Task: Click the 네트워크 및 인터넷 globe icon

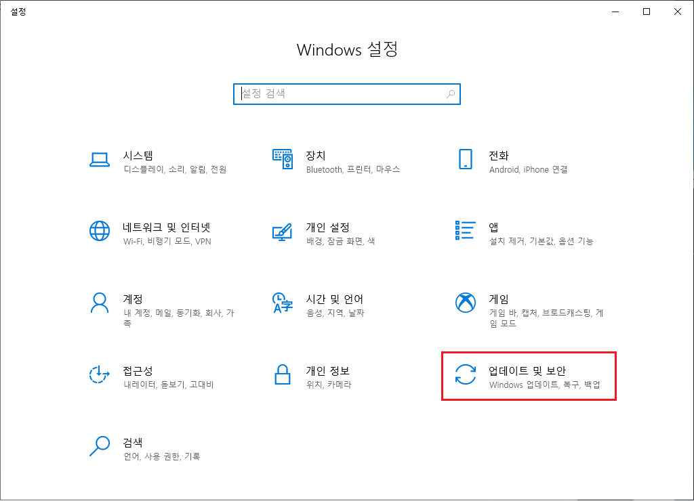Action: 100,231
